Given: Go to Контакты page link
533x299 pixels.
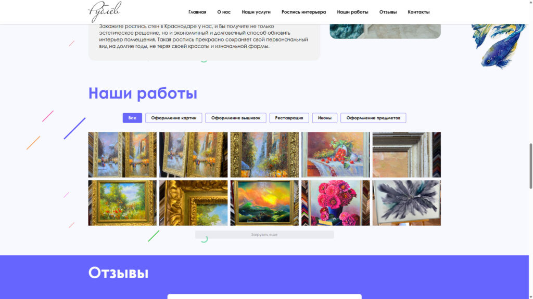Looking at the screenshot, I should click(x=418, y=12).
